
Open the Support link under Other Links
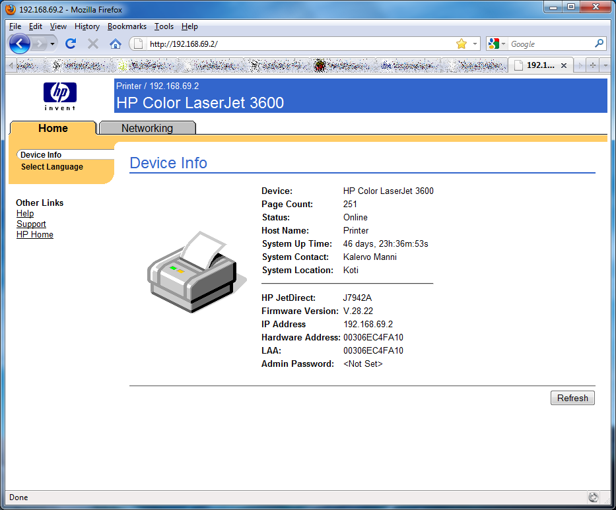tap(31, 224)
